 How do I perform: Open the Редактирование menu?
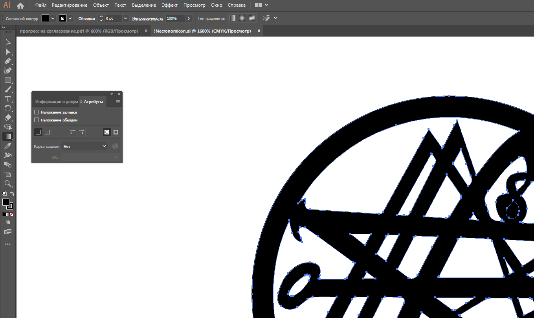point(70,5)
